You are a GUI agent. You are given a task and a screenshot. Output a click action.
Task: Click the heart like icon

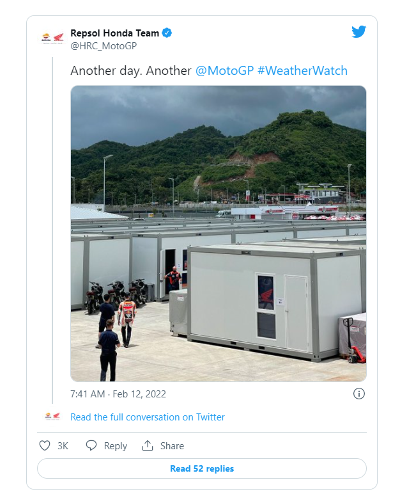[45, 445]
